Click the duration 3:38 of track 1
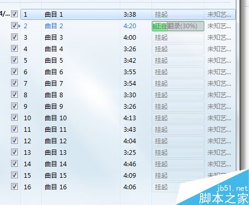The image size is (249, 205). (130, 15)
